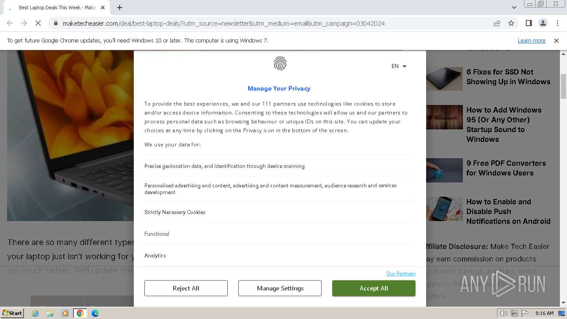Viewport: 567px width, 319px height.
Task: Click PDF Converters article thumbnail
Action: tap(444, 170)
